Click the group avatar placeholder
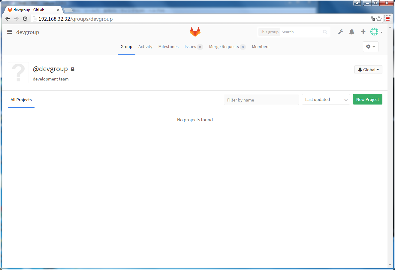 tap(18, 73)
